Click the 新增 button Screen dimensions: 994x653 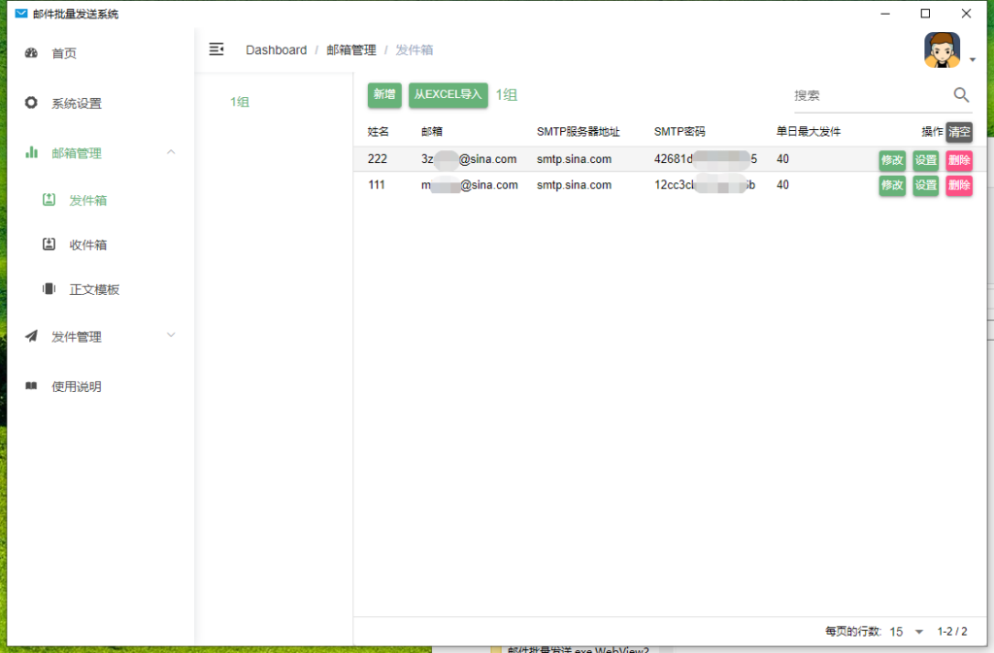tap(384, 95)
